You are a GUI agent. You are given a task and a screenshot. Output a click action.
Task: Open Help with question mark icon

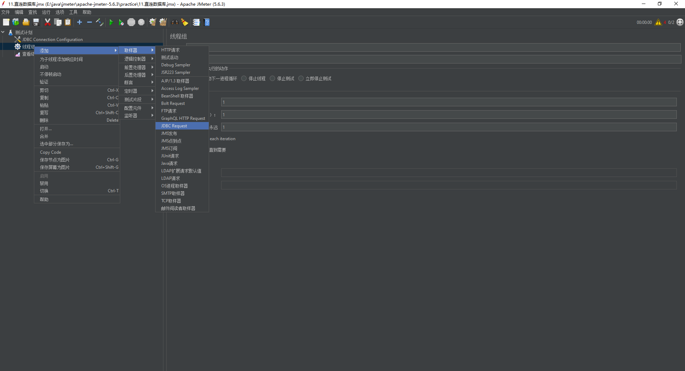click(x=207, y=22)
